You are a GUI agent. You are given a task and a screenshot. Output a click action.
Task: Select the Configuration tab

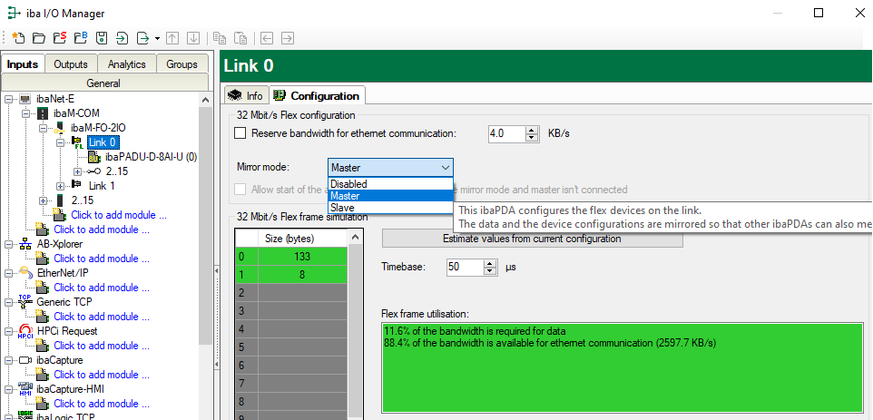318,95
